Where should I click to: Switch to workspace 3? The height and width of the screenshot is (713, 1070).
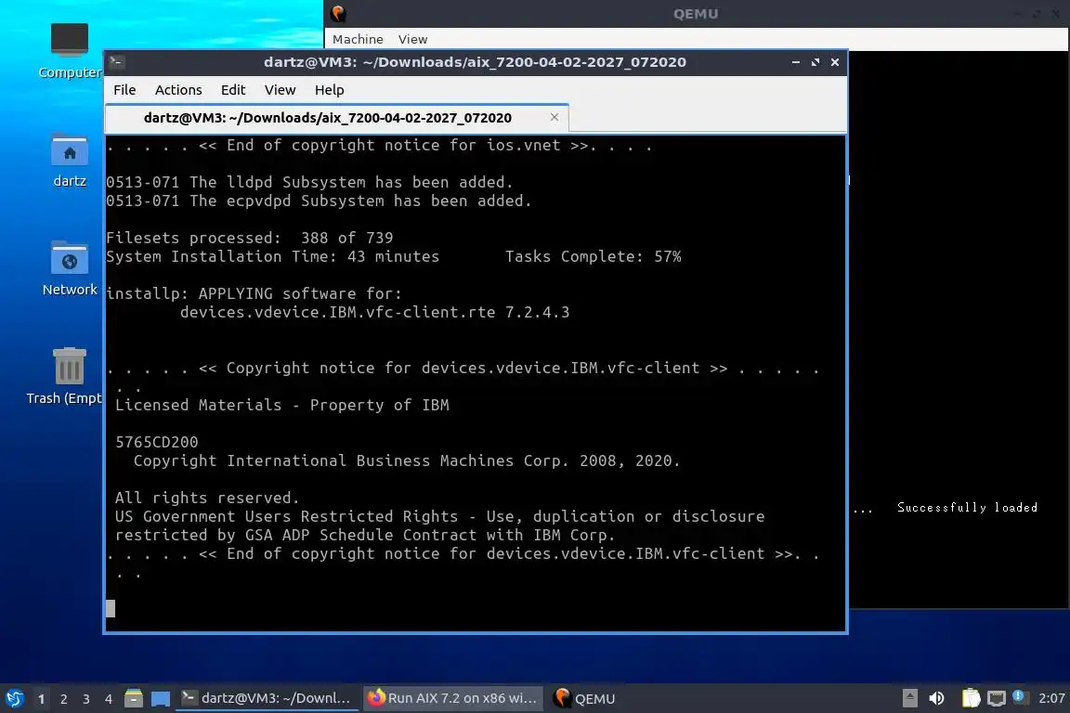pyautogui.click(x=86, y=699)
